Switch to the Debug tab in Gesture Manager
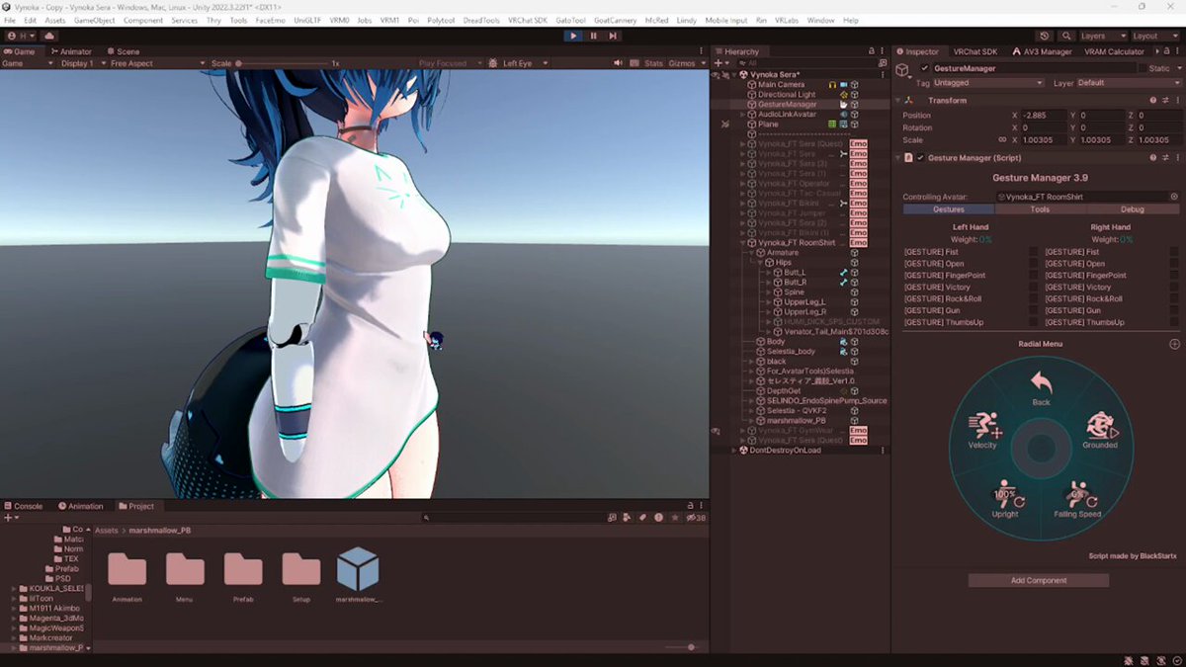This screenshot has height=667, width=1186. 1132,209
